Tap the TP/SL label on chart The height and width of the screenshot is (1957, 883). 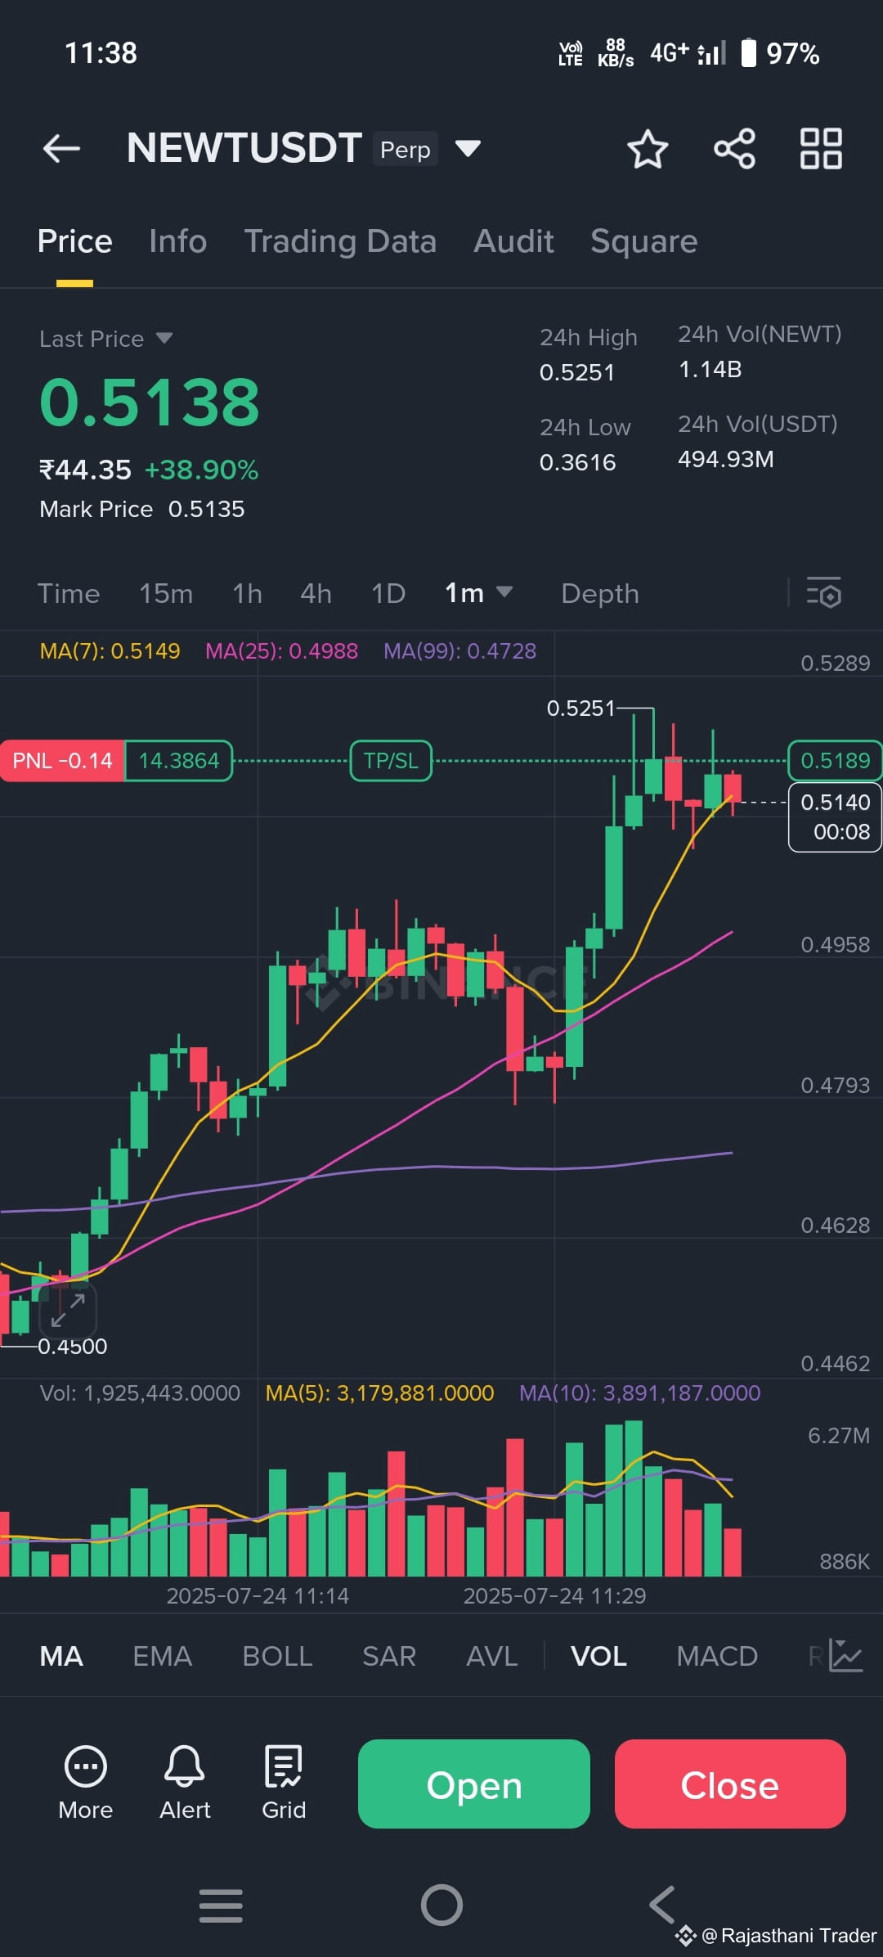(391, 761)
